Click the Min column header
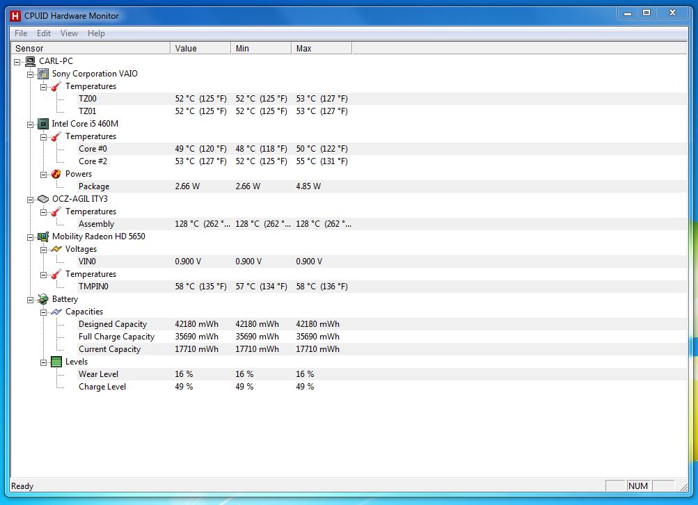Viewport: 698px width, 505px height. pos(261,48)
